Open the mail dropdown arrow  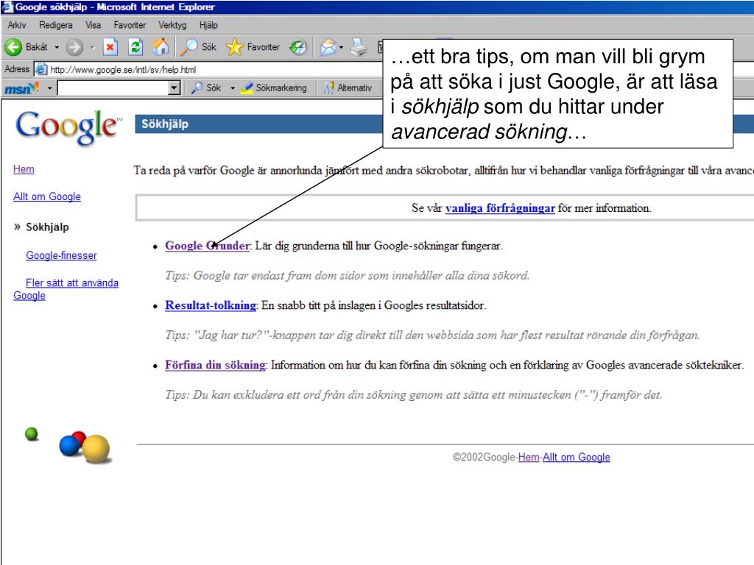[341, 48]
